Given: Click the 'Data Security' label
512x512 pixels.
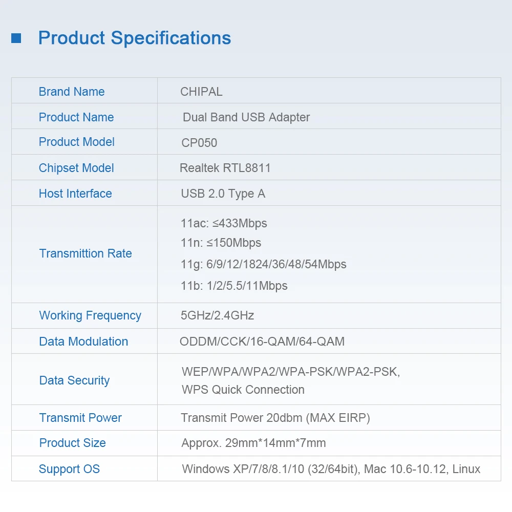Looking at the screenshot, I should pos(74,381).
